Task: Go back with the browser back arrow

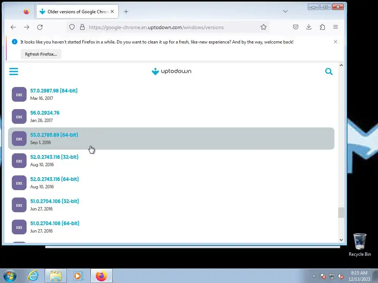Action: pyautogui.click(x=13, y=27)
